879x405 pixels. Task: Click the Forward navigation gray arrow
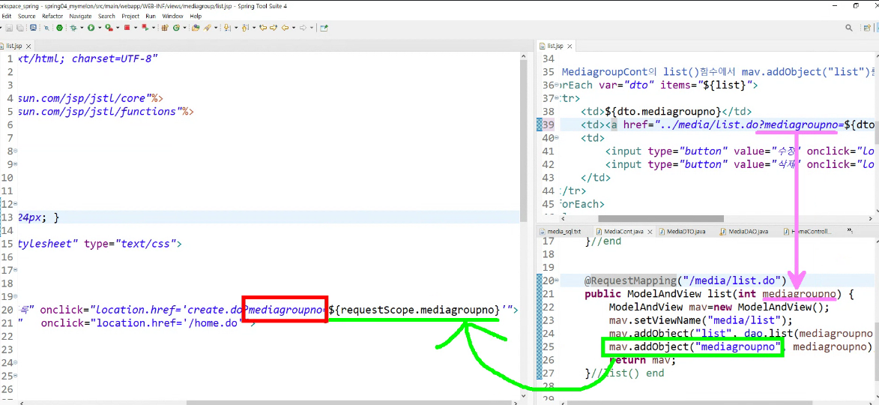point(303,28)
